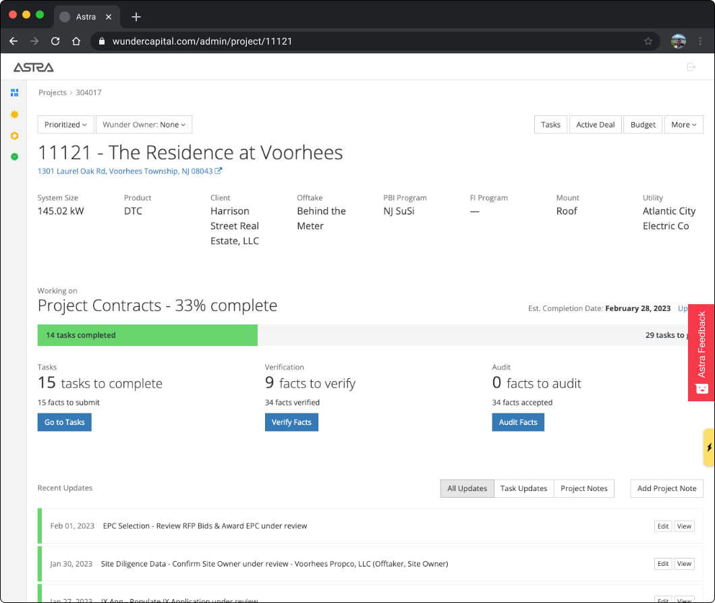Click the green 14 tasks completed progress bar
This screenshot has width=715, height=603.
click(148, 335)
